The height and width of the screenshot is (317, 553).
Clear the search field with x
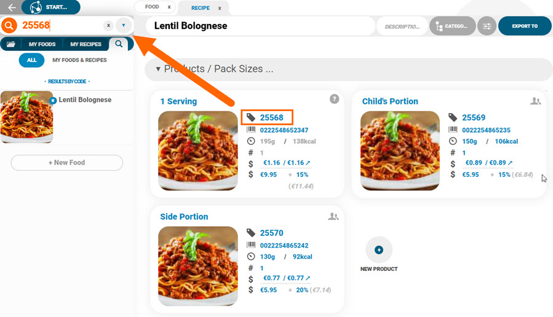point(109,25)
